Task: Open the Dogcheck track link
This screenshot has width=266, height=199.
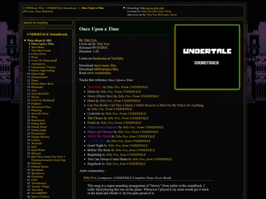Action: 94,164
